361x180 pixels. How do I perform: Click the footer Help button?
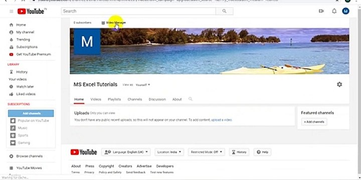click(262, 152)
